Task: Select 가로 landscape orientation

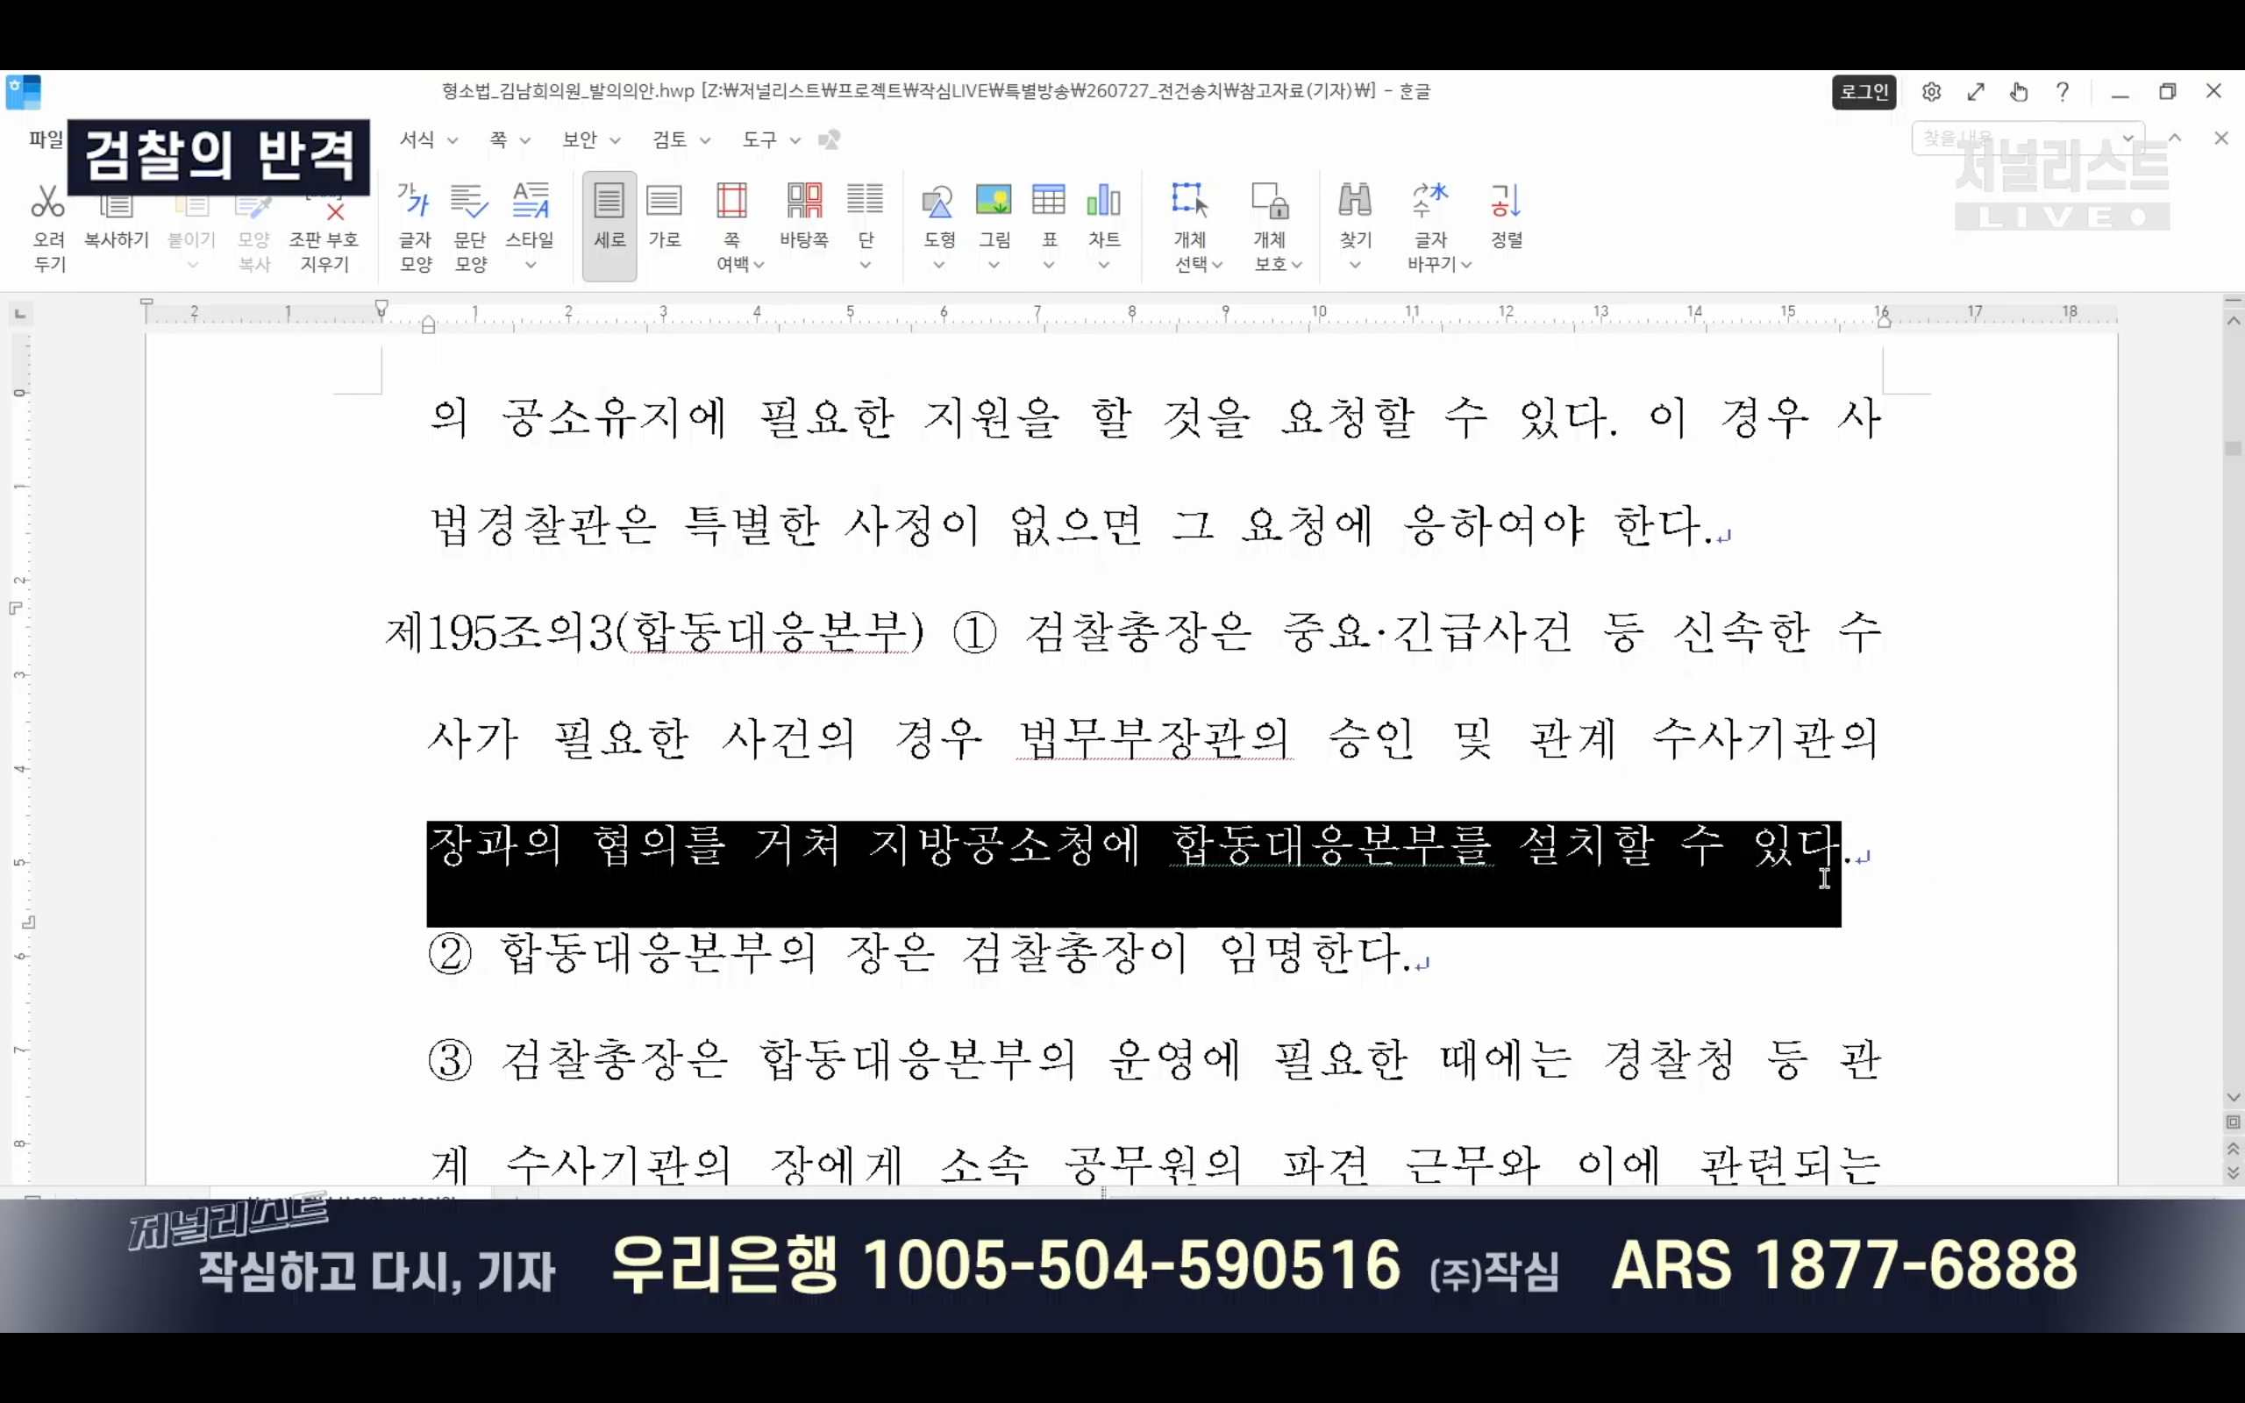Action: click(x=664, y=216)
